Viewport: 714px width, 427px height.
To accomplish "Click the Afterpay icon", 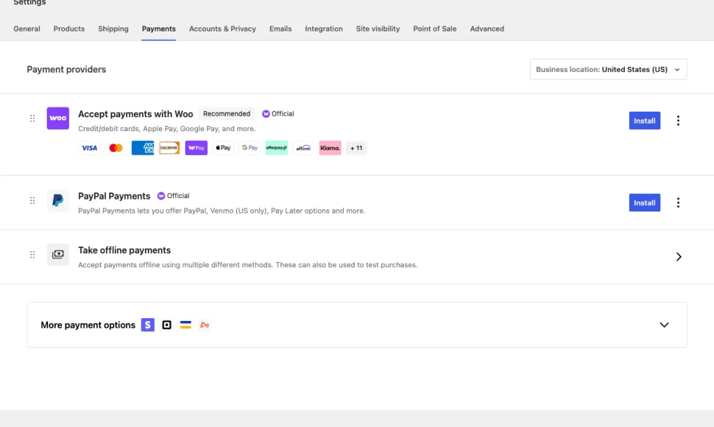I will click(x=276, y=148).
